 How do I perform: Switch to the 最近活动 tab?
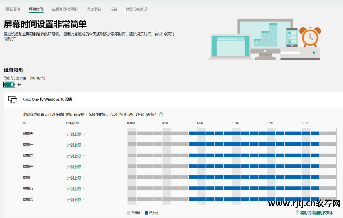tap(12, 9)
